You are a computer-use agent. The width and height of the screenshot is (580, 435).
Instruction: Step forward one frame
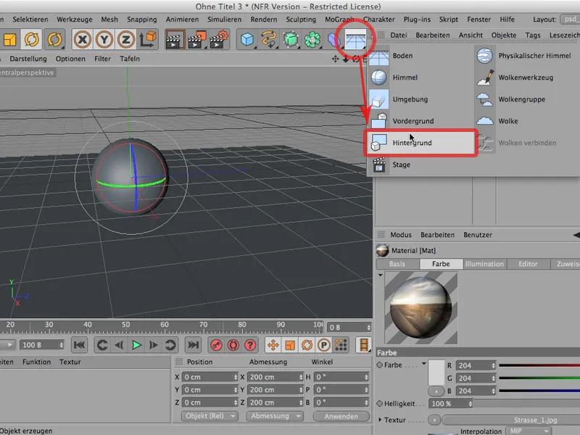[x=153, y=345]
